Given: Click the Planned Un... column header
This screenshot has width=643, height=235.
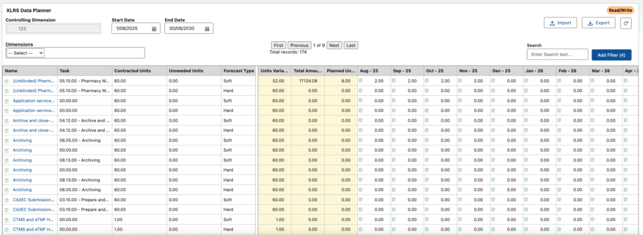Looking at the screenshot, I should 341,71.
